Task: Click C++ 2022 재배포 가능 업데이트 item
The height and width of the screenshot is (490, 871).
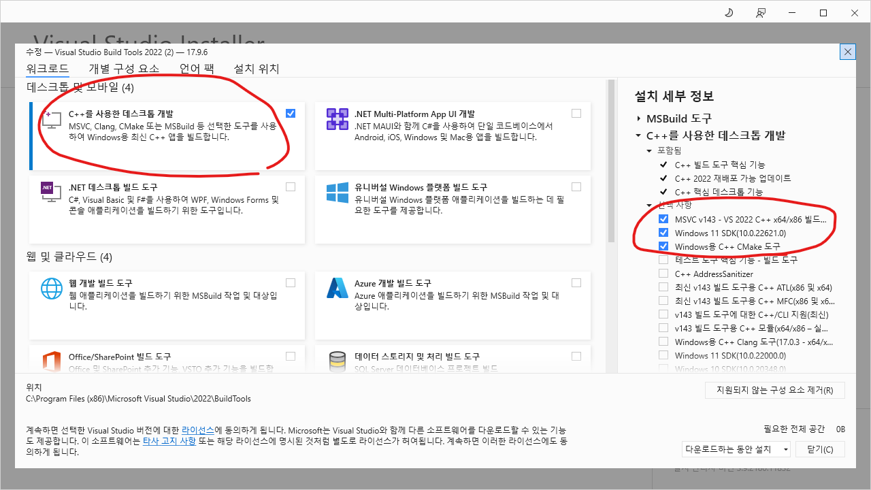Action: (733, 178)
